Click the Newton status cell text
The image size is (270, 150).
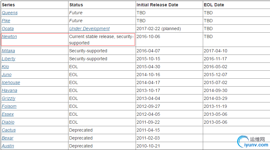click(x=101, y=40)
